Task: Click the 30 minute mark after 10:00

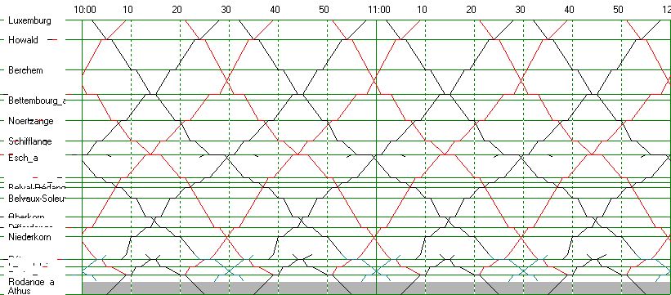Action: [x=226, y=10]
